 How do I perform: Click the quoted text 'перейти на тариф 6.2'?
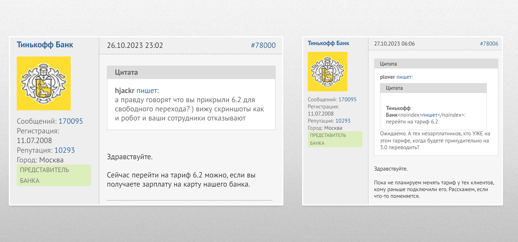pyautogui.click(x=412, y=122)
